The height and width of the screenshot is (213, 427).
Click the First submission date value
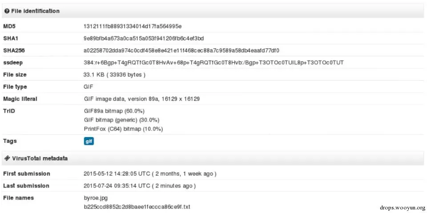pos(150,174)
